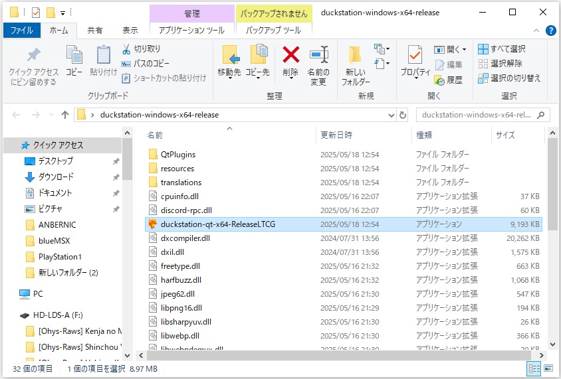
Task: Refresh the folder view
Action: pos(403,115)
